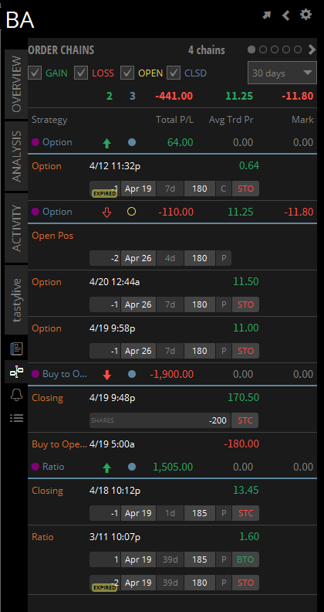Click the BA ticker symbol

click(x=20, y=20)
